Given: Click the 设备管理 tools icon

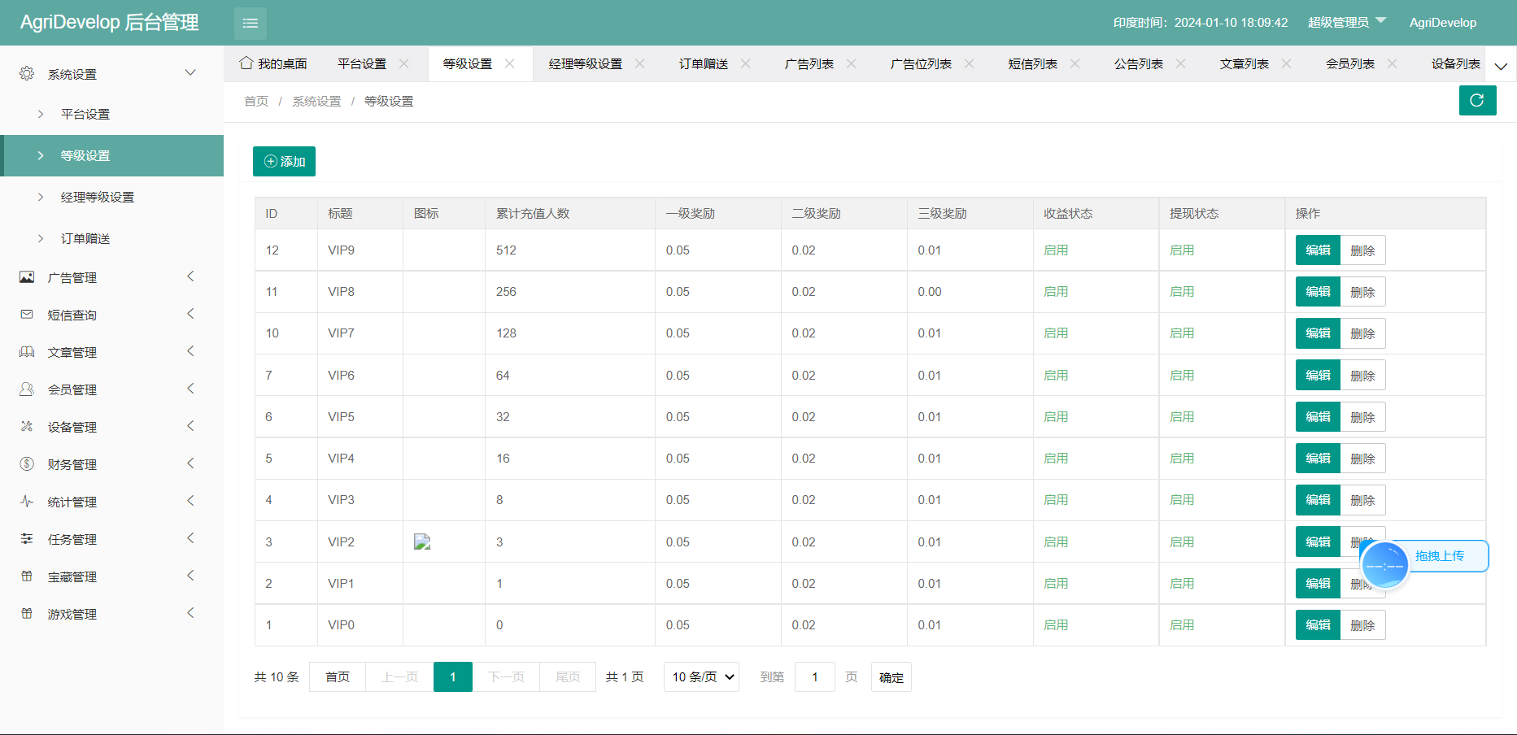Looking at the screenshot, I should point(27,426).
